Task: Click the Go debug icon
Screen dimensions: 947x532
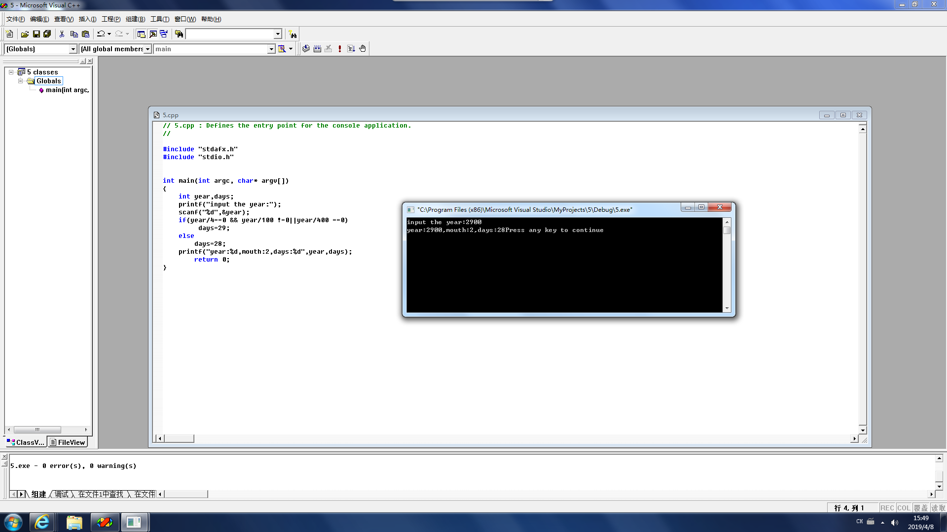Action: (x=351, y=49)
